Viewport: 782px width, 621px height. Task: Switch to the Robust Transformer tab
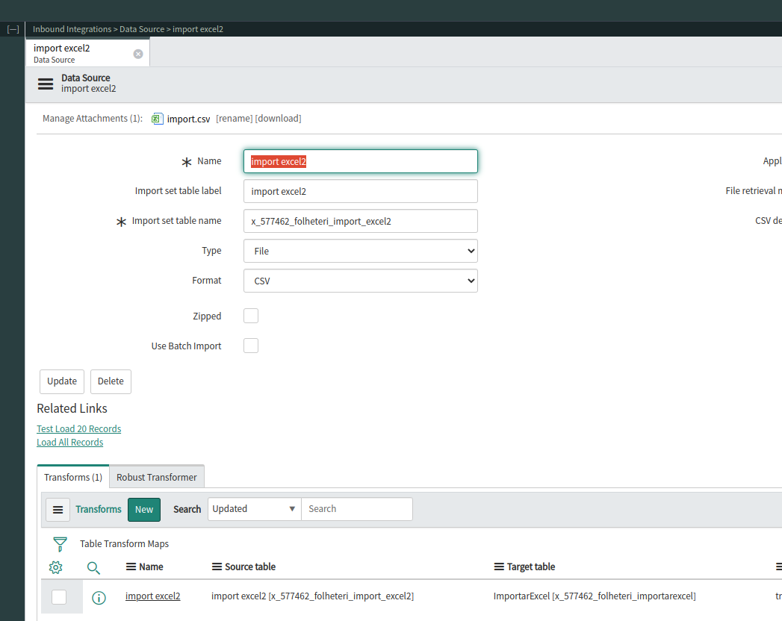[x=157, y=477]
